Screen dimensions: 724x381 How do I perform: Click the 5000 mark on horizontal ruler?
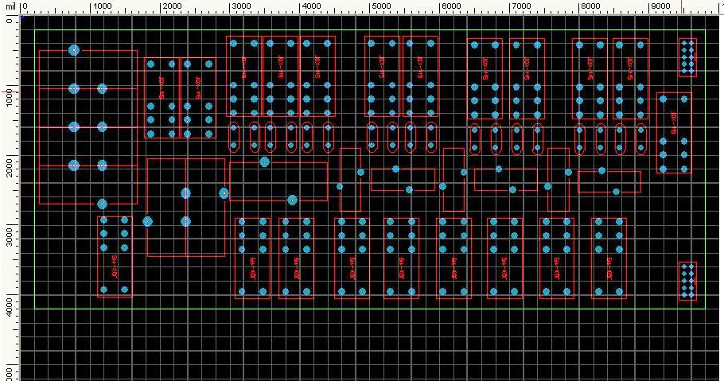coord(380,6)
